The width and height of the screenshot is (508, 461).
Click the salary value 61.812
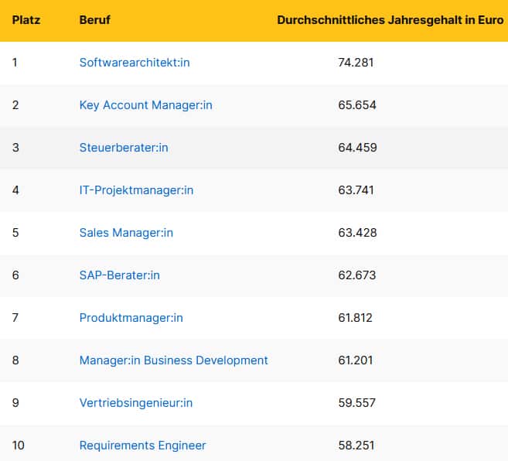pyautogui.click(x=356, y=318)
